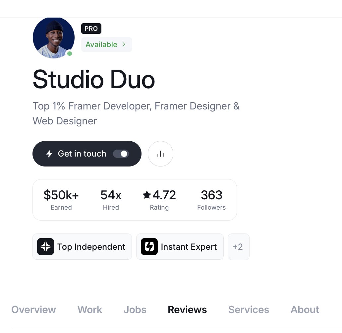This screenshot has width=342, height=333.
Task: Click the Top 1% Framer Developer tagline
Action: tap(136, 113)
